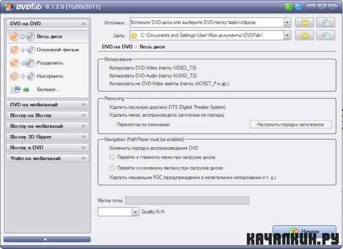
Task: Click the disc image button in Цель row
Action: point(326,35)
